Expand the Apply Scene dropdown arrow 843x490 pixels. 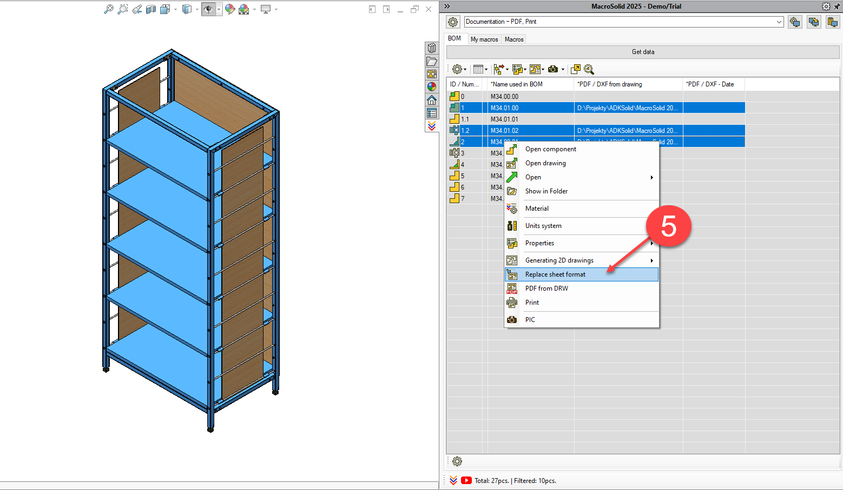point(254,10)
